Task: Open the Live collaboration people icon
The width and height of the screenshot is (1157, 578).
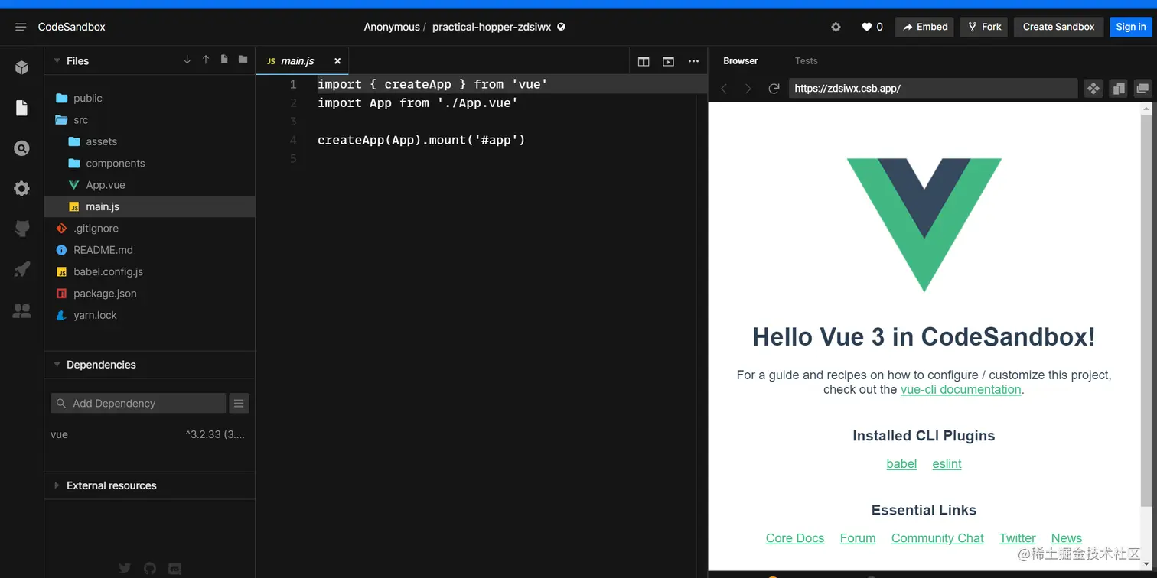Action: pos(21,310)
